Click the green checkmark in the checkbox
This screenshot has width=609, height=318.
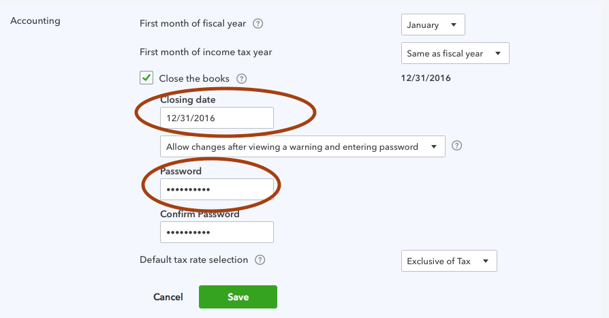[x=146, y=78]
